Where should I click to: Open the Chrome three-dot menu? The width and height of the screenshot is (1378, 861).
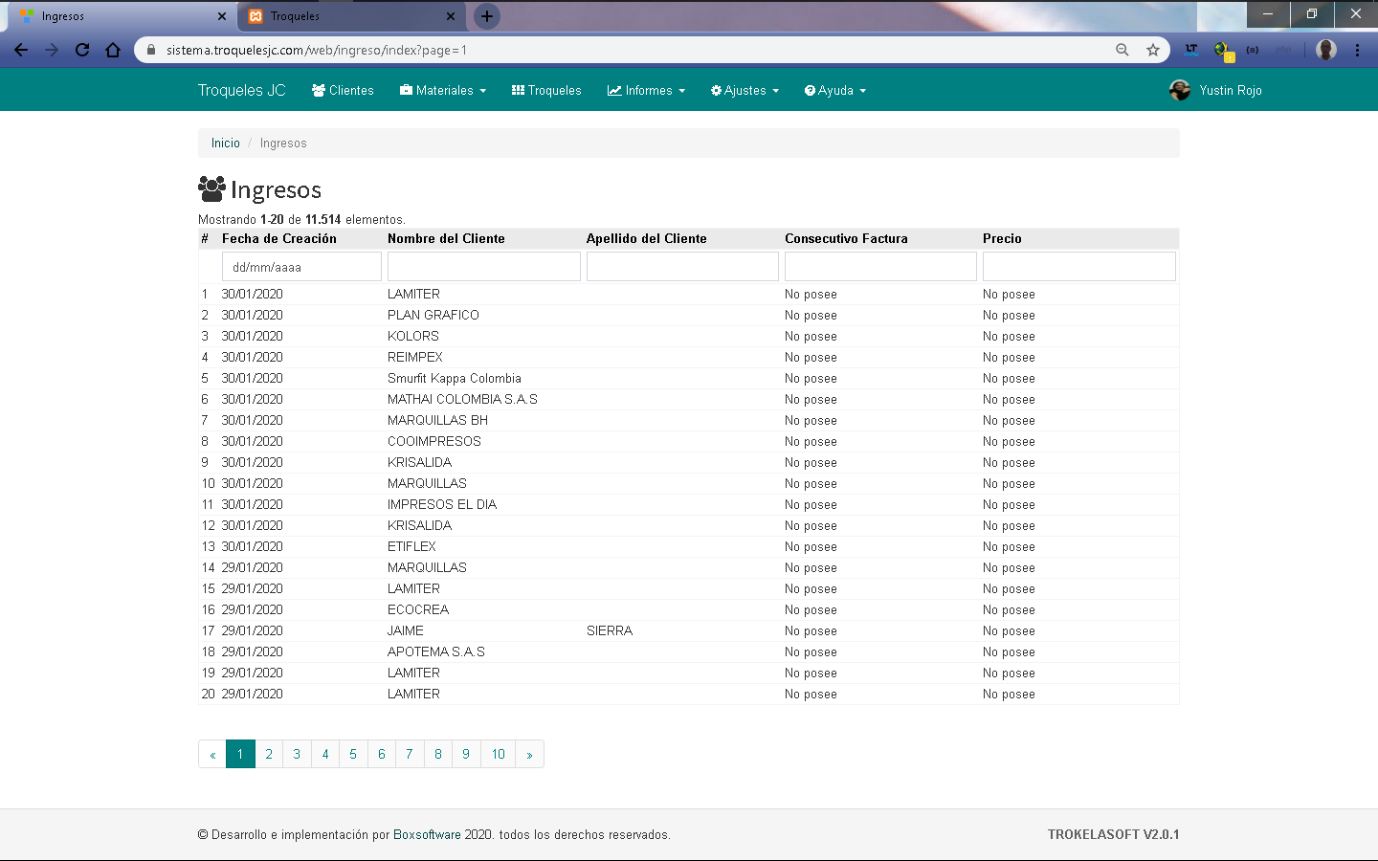1357,50
